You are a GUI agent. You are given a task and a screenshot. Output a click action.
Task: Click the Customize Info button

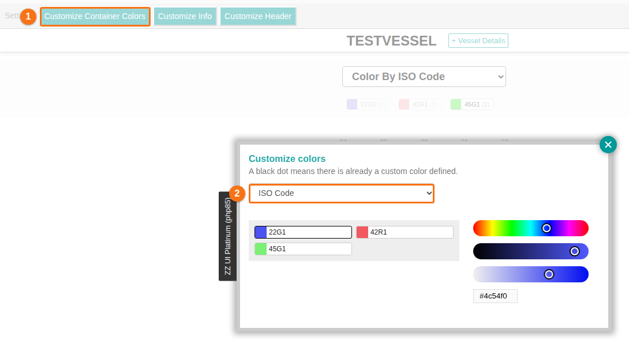point(185,16)
